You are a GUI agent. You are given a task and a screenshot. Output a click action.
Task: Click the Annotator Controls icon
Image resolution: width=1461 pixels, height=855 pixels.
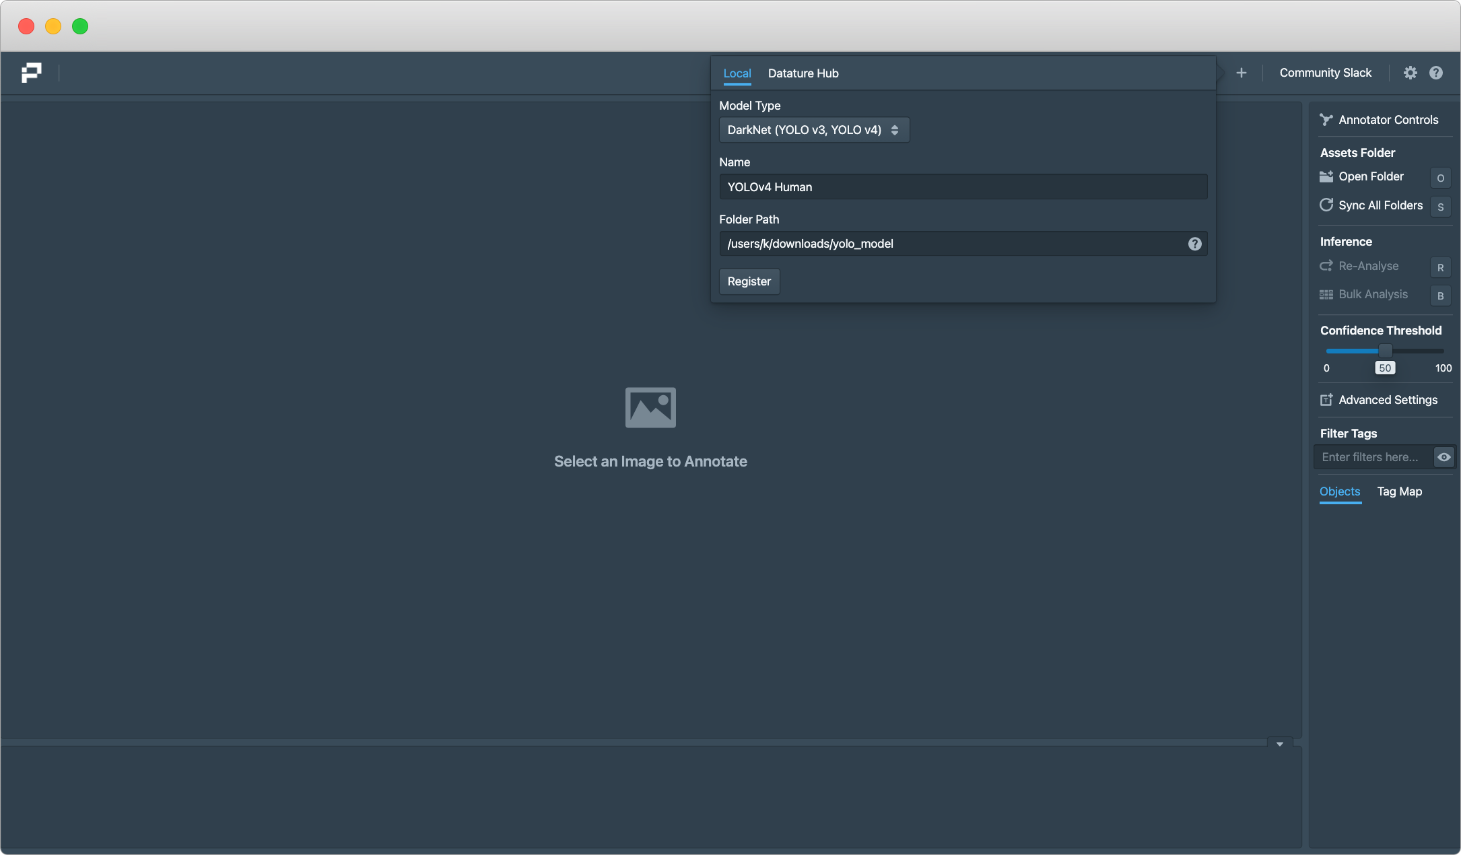[x=1326, y=120]
